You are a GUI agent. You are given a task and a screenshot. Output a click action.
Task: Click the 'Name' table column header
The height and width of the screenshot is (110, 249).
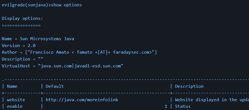(x=12, y=86)
